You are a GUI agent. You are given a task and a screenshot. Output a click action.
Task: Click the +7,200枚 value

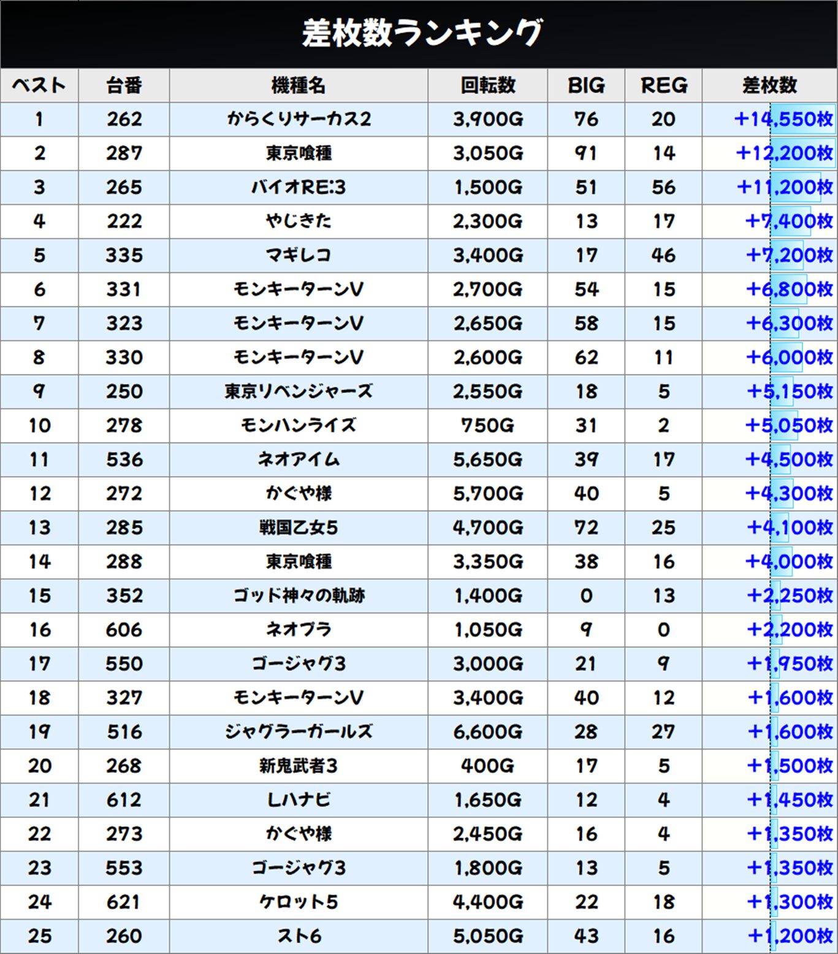click(x=790, y=255)
